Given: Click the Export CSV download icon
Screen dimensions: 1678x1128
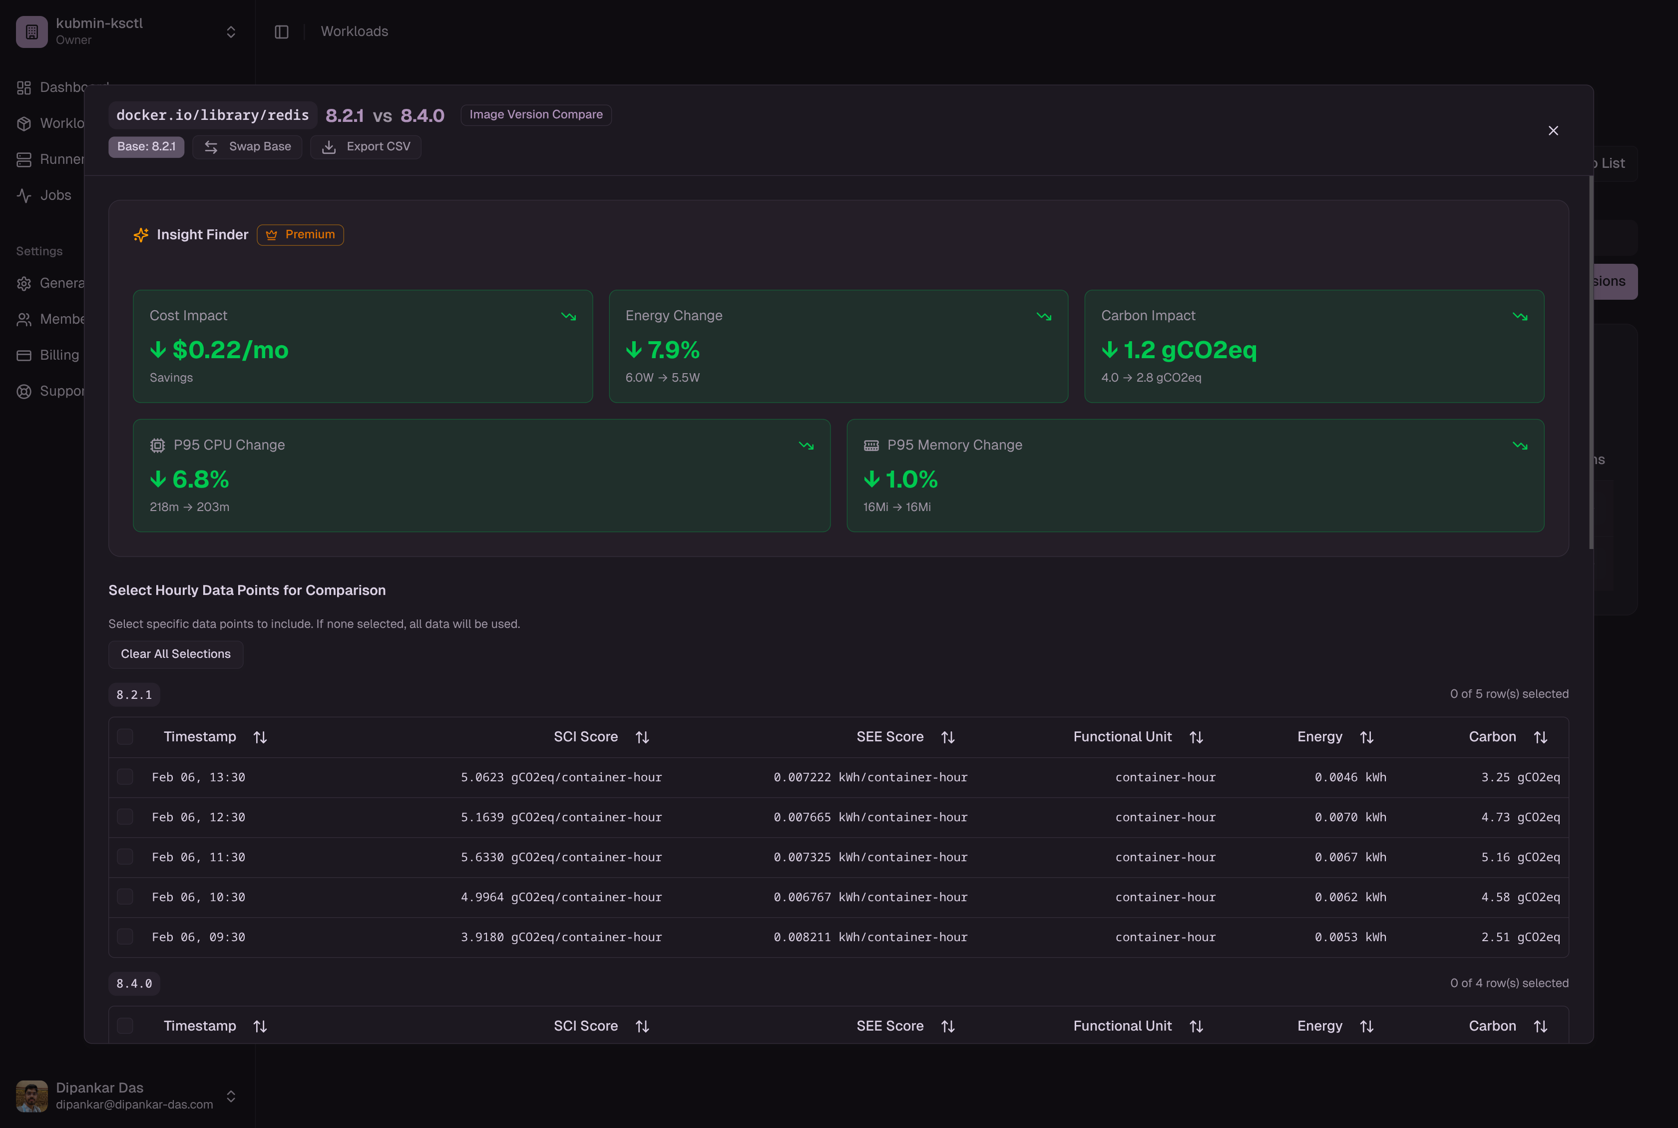Looking at the screenshot, I should pyautogui.click(x=329, y=147).
